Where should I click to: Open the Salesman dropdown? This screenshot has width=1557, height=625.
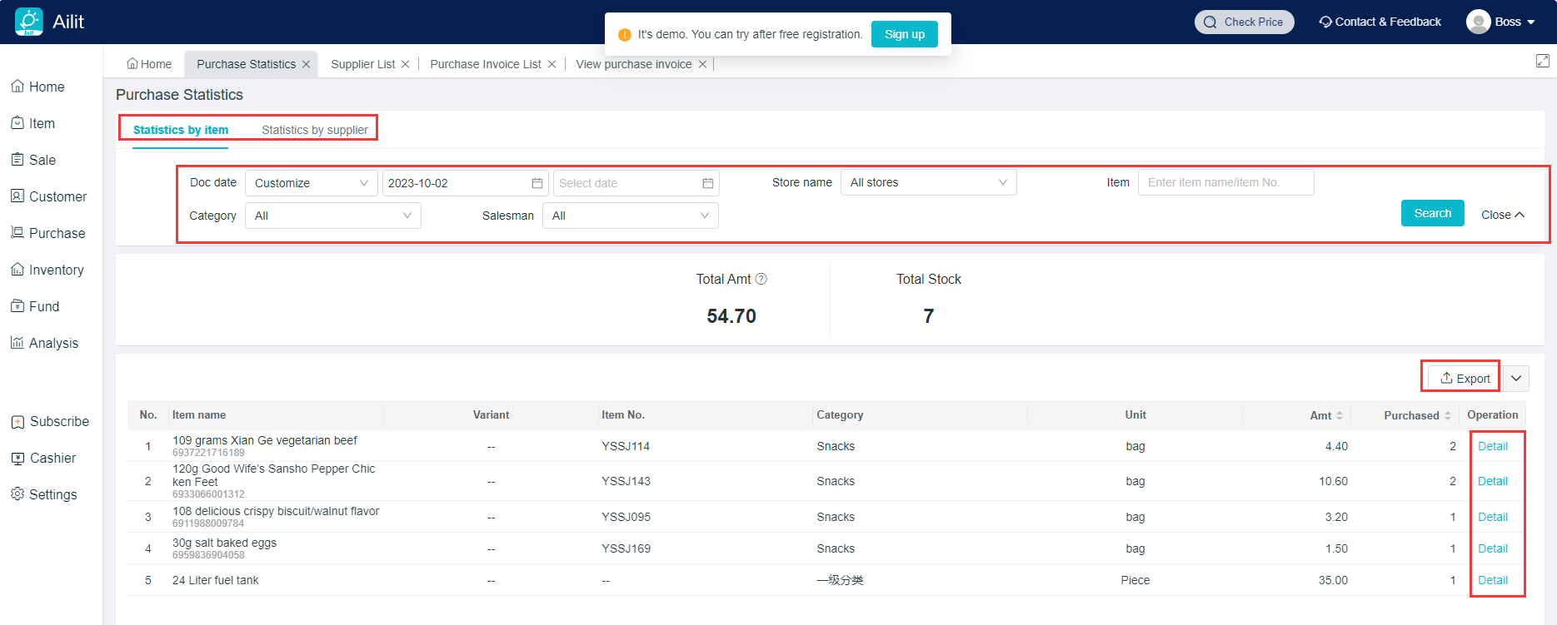[x=630, y=216]
